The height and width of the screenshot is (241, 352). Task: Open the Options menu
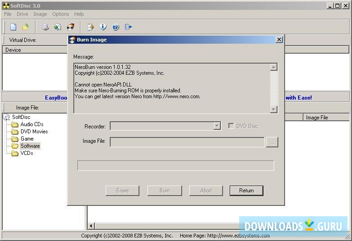[x=61, y=14]
